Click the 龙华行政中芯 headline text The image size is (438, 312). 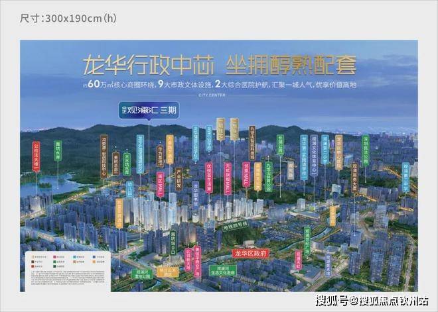coord(149,65)
